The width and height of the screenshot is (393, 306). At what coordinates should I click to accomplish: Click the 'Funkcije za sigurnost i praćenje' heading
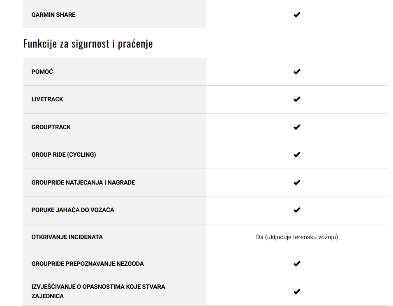pos(88,44)
